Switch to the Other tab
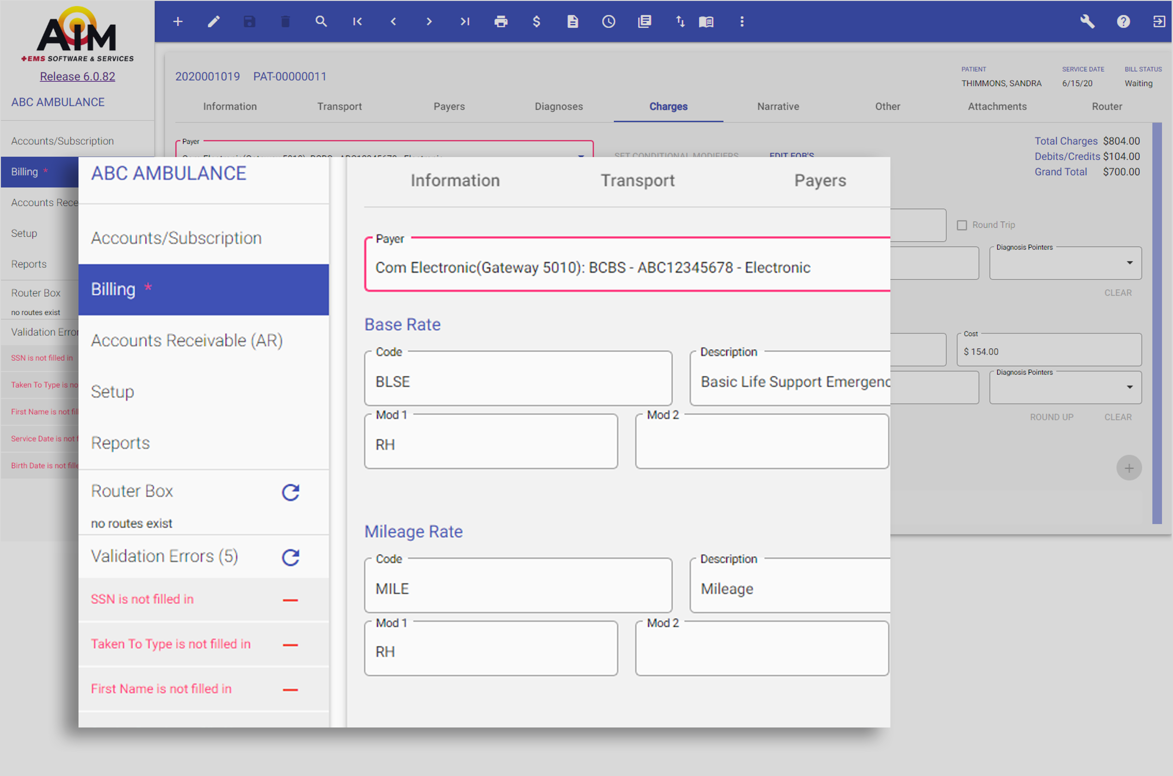 pos(888,106)
